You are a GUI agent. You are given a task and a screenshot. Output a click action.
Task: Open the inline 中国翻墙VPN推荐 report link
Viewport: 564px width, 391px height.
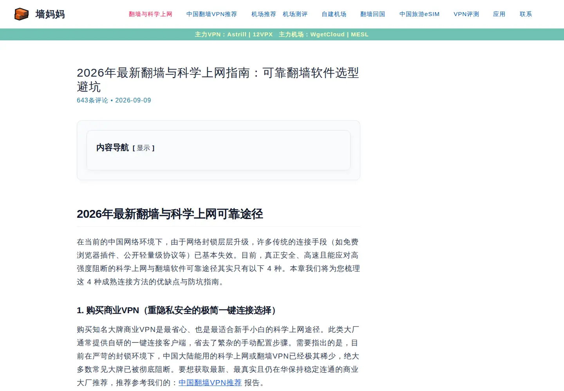(210, 383)
